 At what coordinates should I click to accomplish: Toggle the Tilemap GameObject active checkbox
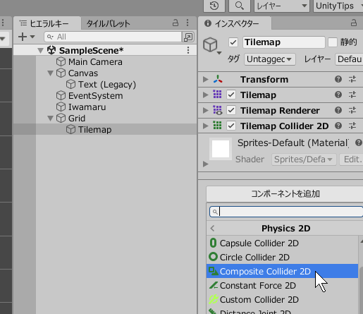pyautogui.click(x=233, y=42)
